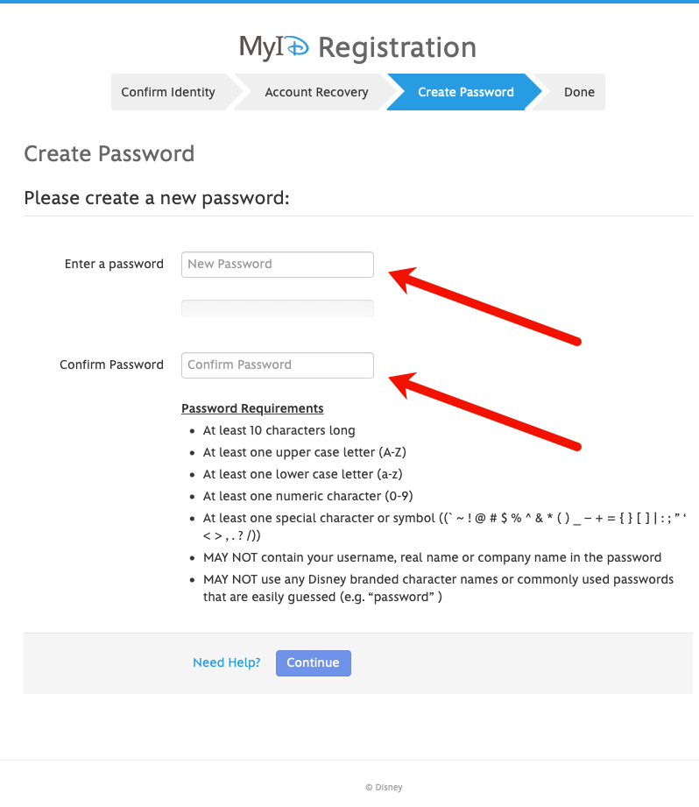Select the Confirm Identity step
Screen dimensions: 699x807
(x=168, y=91)
